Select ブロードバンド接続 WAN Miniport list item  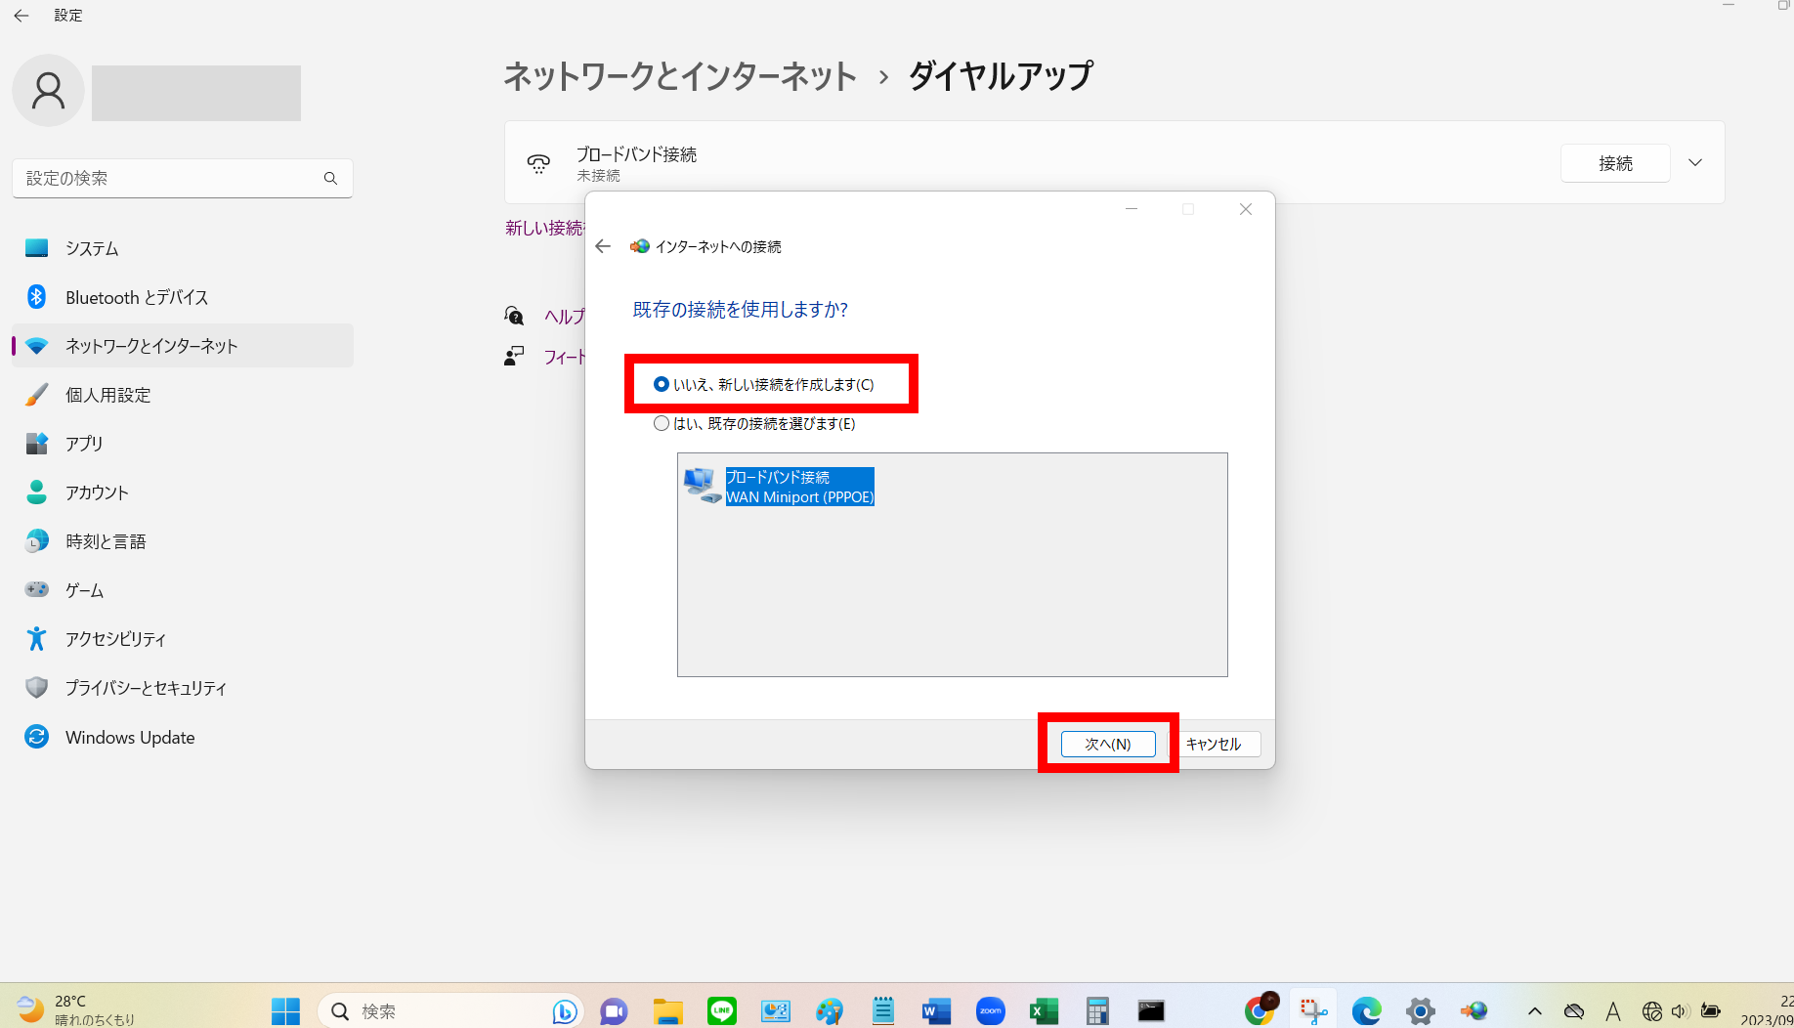click(x=798, y=487)
